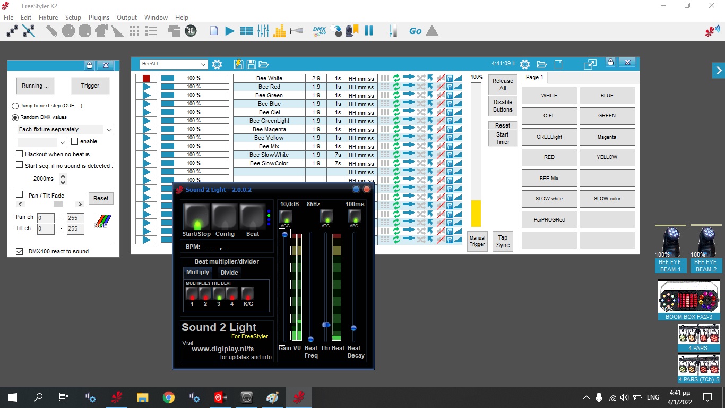The image size is (725, 408).
Task: Click the Pan ch input field showing 0
Action: tap(46, 218)
